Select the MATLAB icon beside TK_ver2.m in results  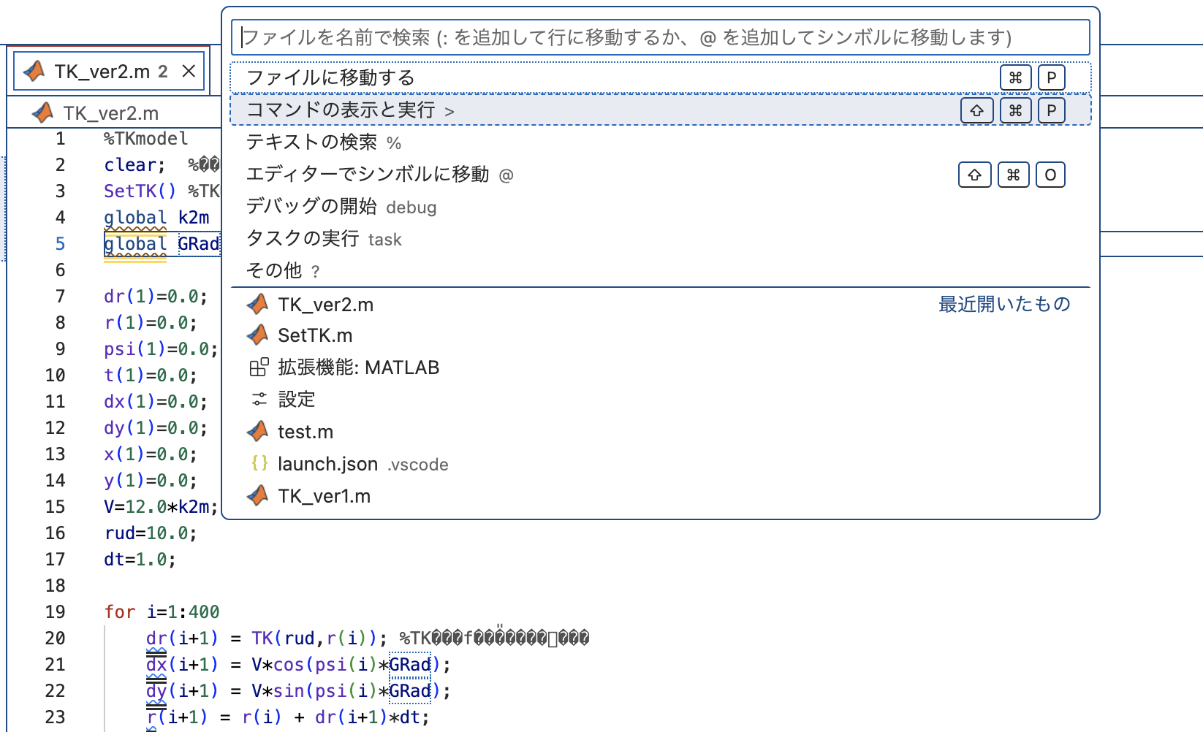click(x=257, y=305)
